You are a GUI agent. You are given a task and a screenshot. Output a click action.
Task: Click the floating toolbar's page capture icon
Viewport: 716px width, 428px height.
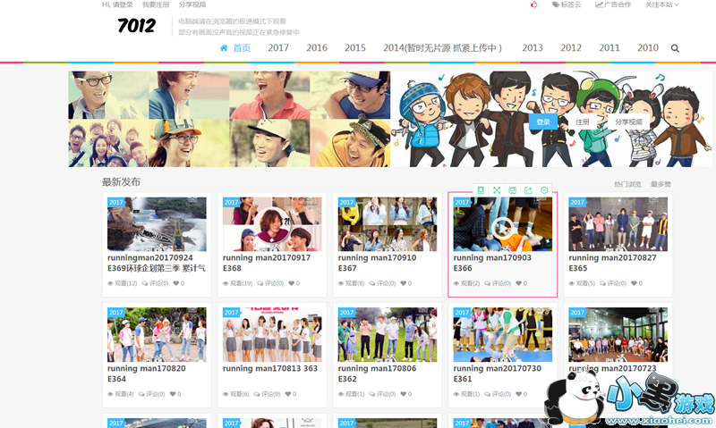tap(481, 190)
